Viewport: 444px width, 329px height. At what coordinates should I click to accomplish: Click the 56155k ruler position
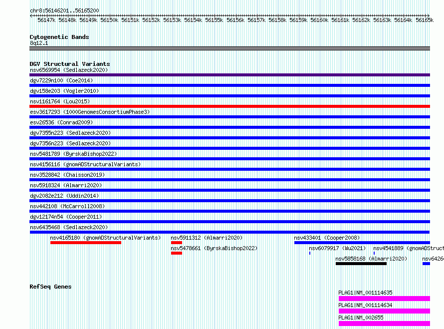coord(214,20)
